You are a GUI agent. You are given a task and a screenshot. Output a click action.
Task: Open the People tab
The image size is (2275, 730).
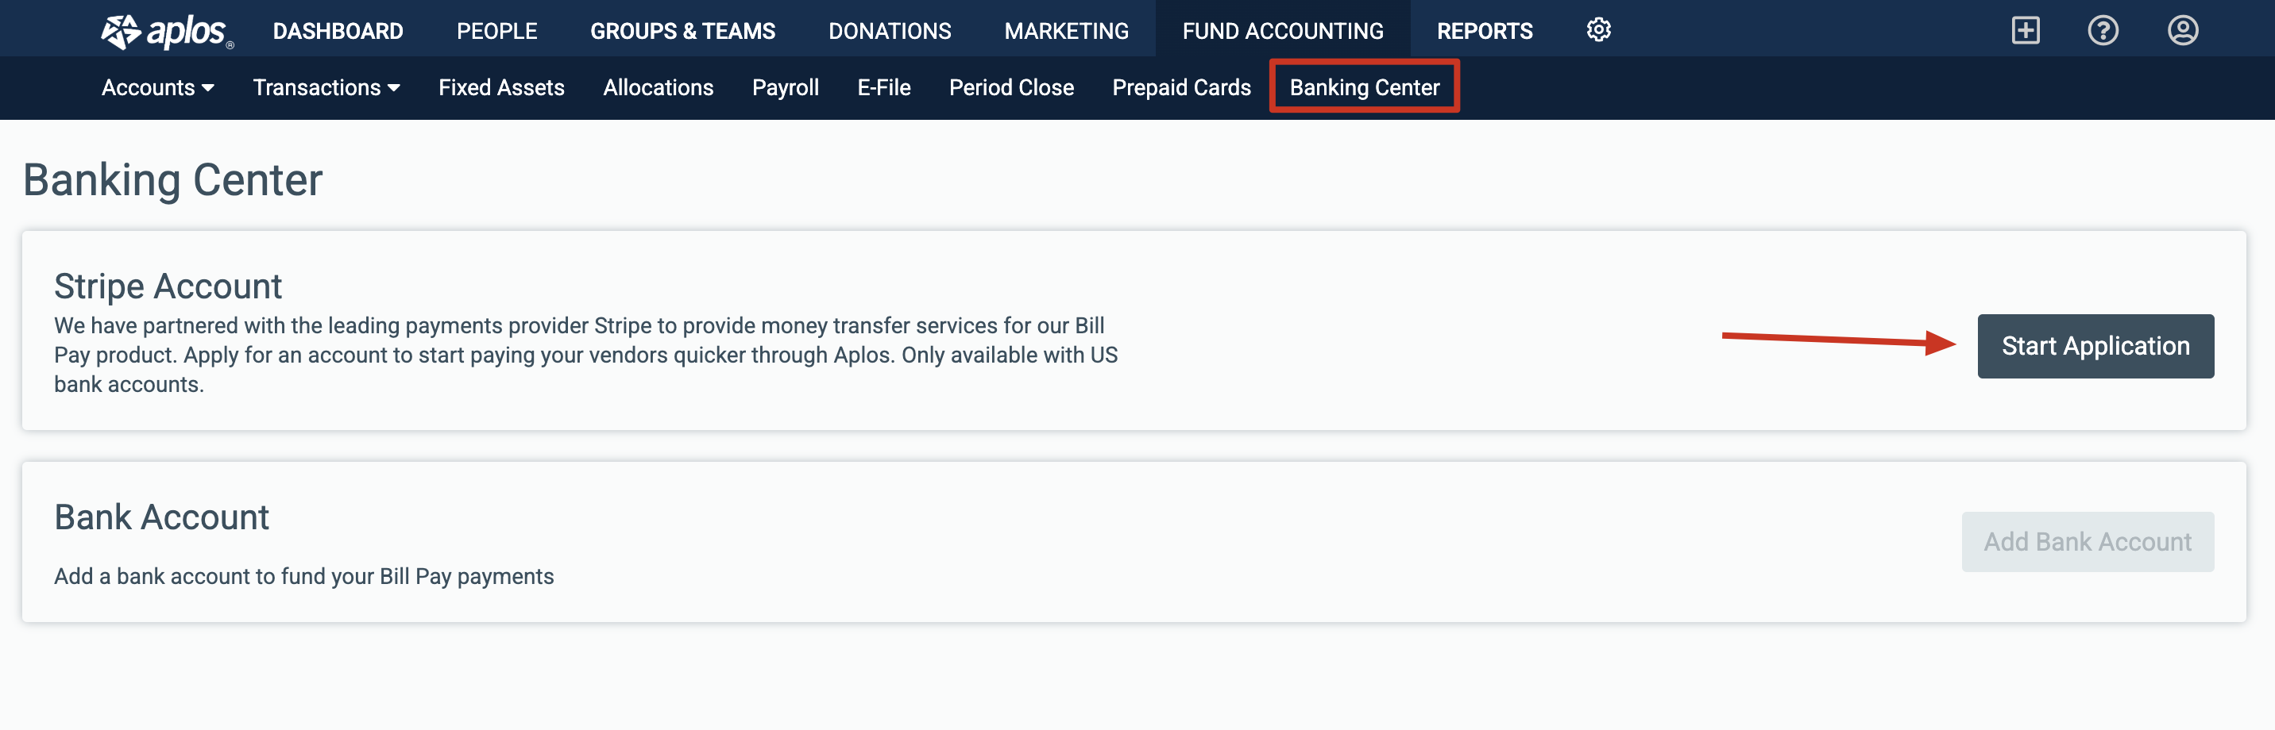click(x=496, y=31)
